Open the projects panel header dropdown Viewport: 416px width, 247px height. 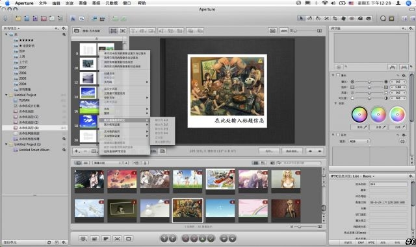point(12,29)
